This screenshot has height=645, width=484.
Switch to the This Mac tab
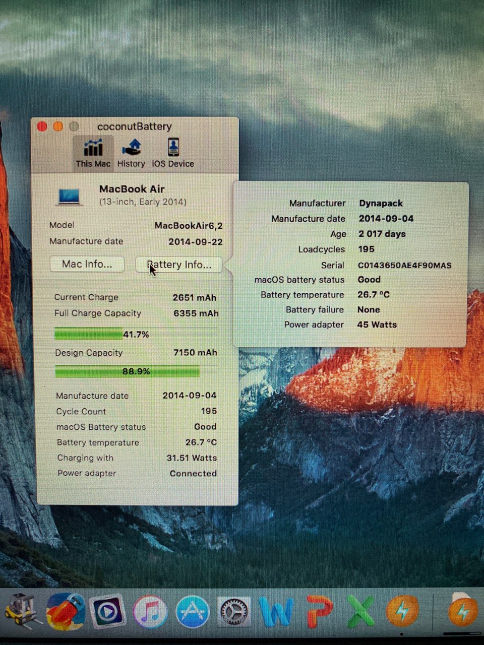point(93,154)
